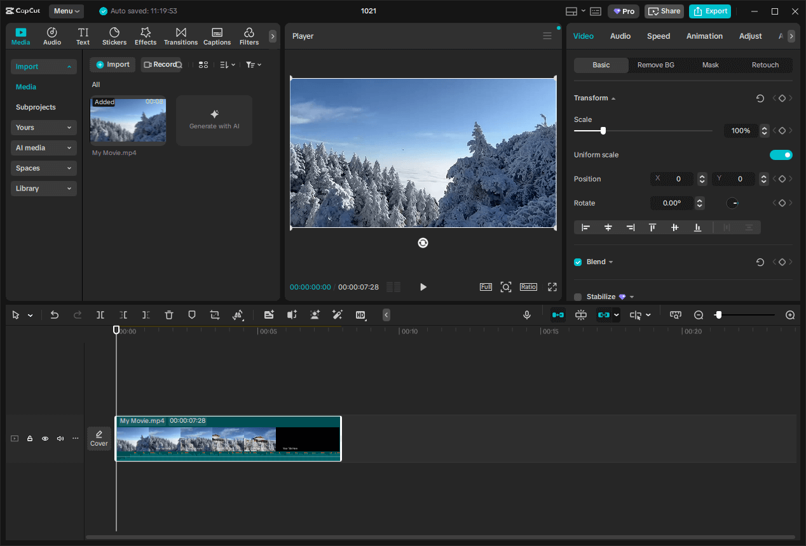Image resolution: width=806 pixels, height=546 pixels.
Task: Expand the Library sidebar section
Action: 43,189
